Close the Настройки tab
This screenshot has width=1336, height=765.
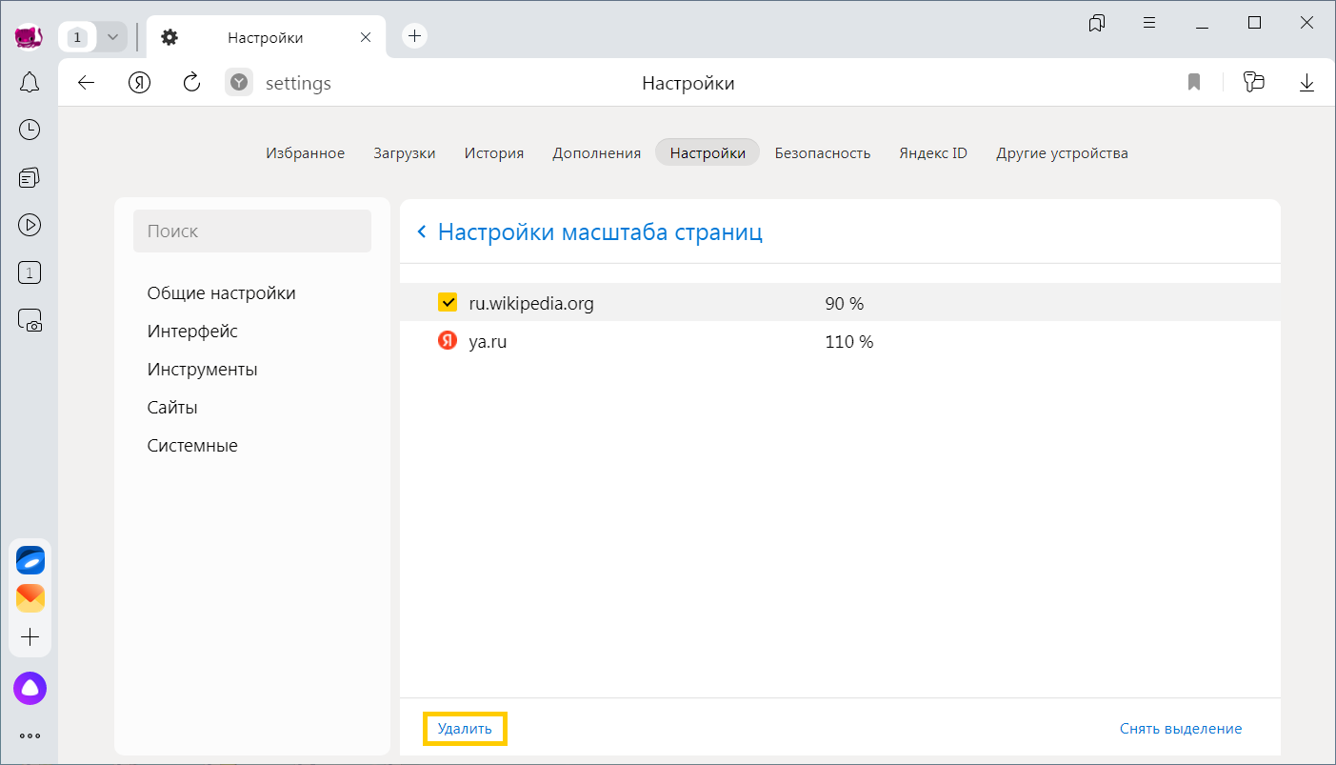click(x=366, y=38)
